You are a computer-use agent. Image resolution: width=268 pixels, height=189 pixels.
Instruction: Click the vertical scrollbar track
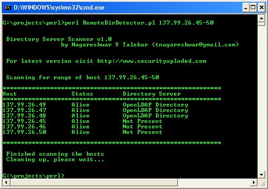tap(261, 98)
